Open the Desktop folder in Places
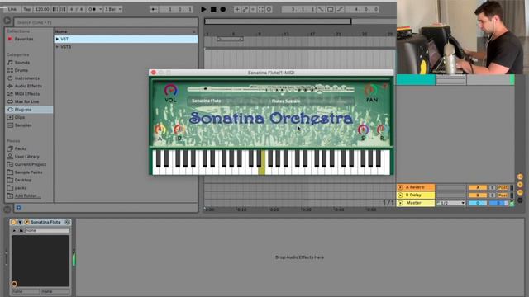The height and width of the screenshot is (297, 529). [x=23, y=180]
